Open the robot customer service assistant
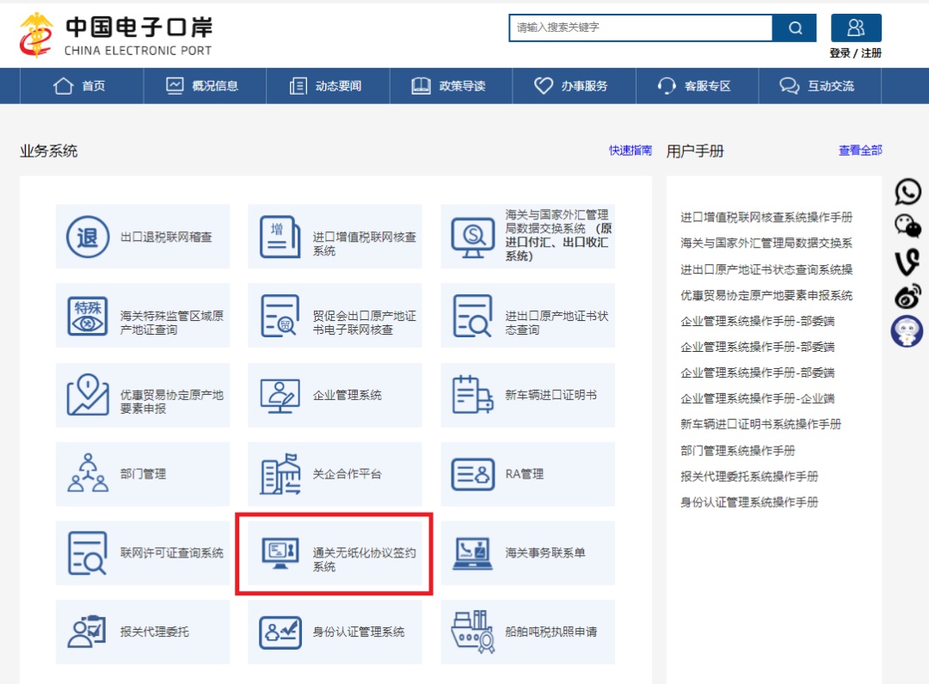The image size is (929, 684). pos(907,331)
